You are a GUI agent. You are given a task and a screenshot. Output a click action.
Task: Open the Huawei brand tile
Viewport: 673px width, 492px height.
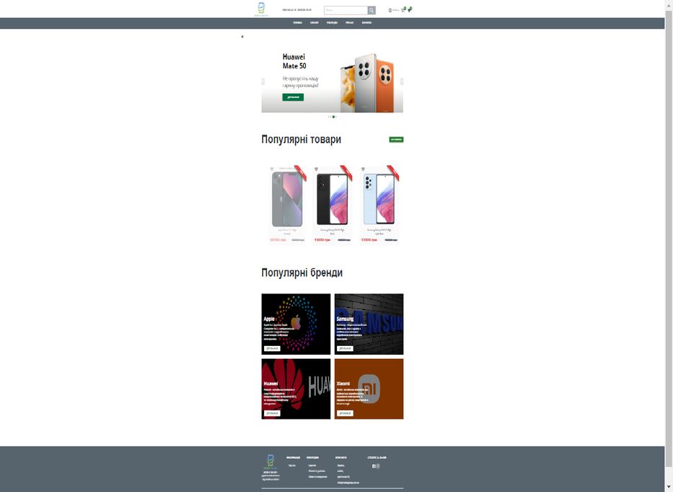click(x=296, y=388)
